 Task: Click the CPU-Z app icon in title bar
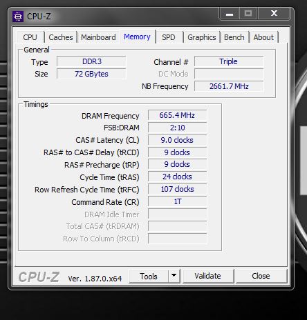pos(18,17)
